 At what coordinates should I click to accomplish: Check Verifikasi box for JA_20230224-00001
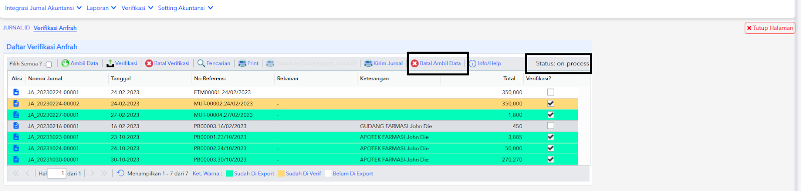coord(551,92)
